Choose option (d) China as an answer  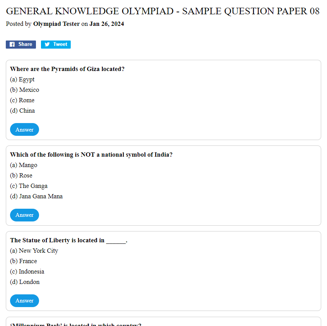22,111
